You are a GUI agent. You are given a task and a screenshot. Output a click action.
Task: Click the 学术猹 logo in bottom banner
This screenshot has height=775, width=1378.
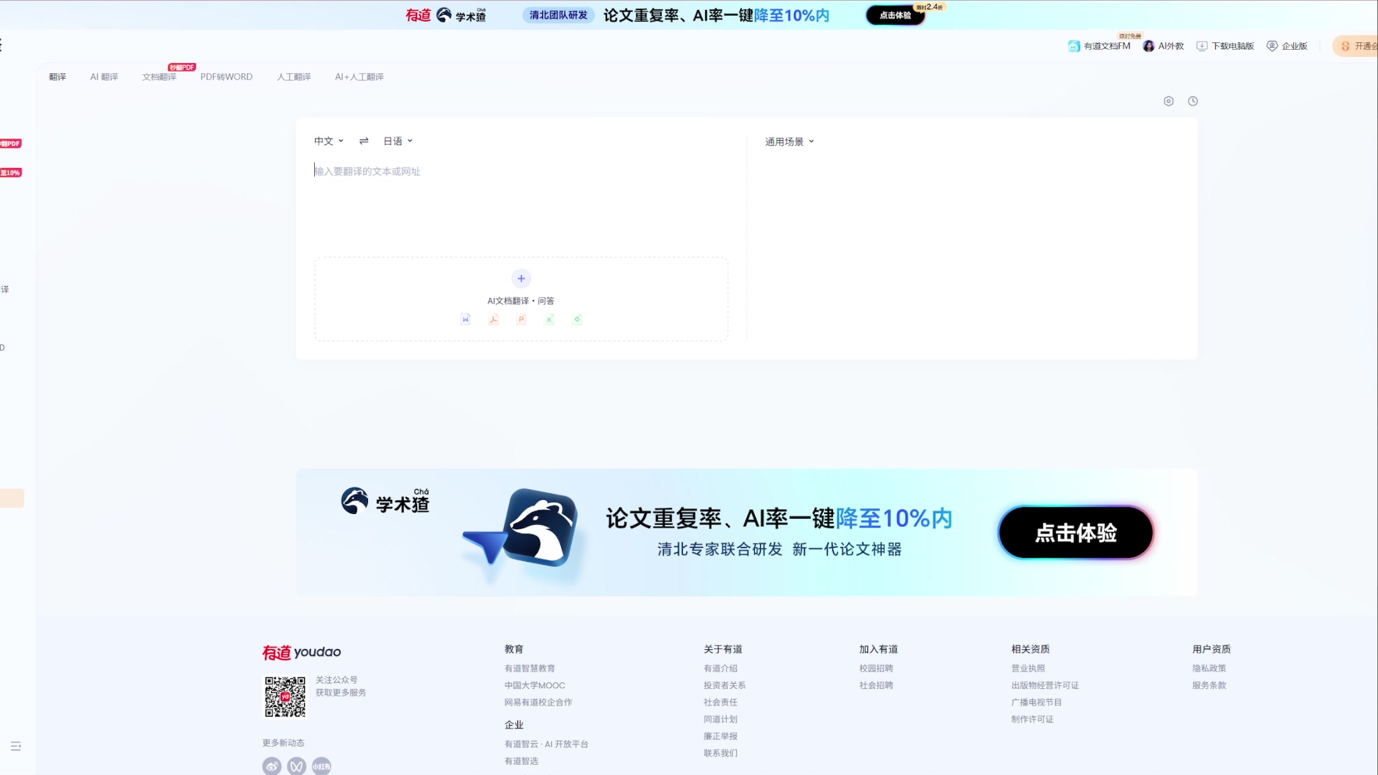(385, 501)
